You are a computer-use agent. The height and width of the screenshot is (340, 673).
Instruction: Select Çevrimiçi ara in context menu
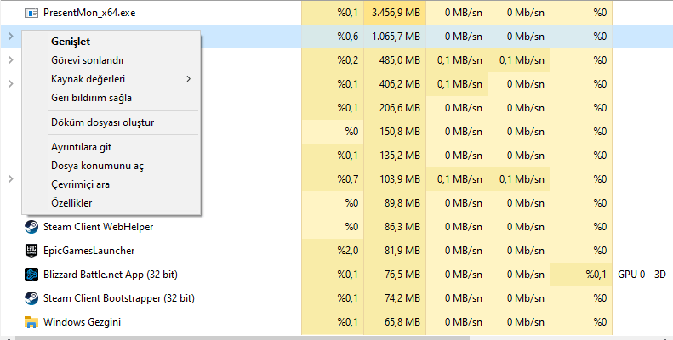(x=80, y=184)
